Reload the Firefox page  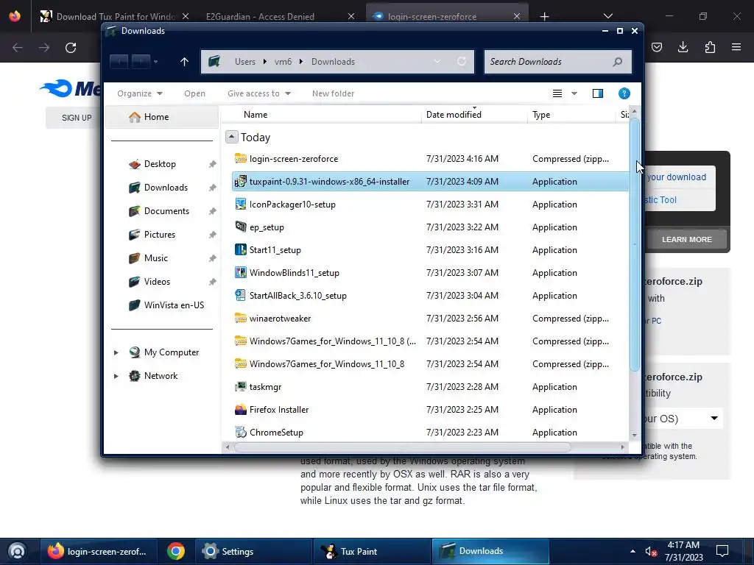tap(71, 47)
